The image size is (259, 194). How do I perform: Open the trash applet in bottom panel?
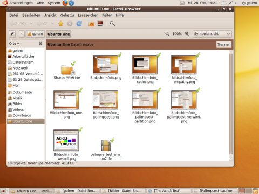click(x=256, y=191)
